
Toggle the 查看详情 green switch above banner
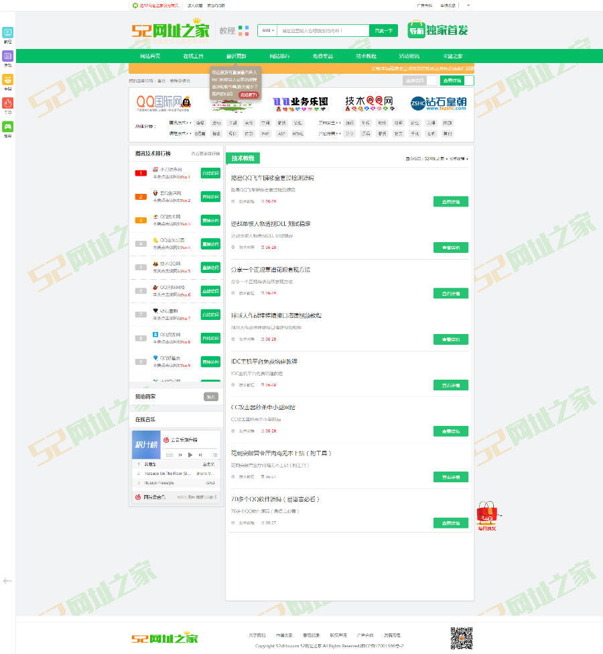pos(457,80)
